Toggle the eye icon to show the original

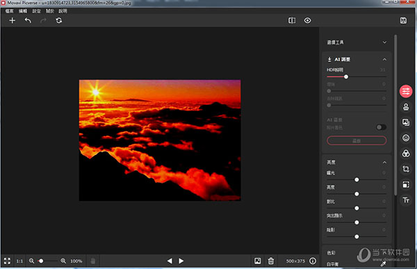coord(308,20)
